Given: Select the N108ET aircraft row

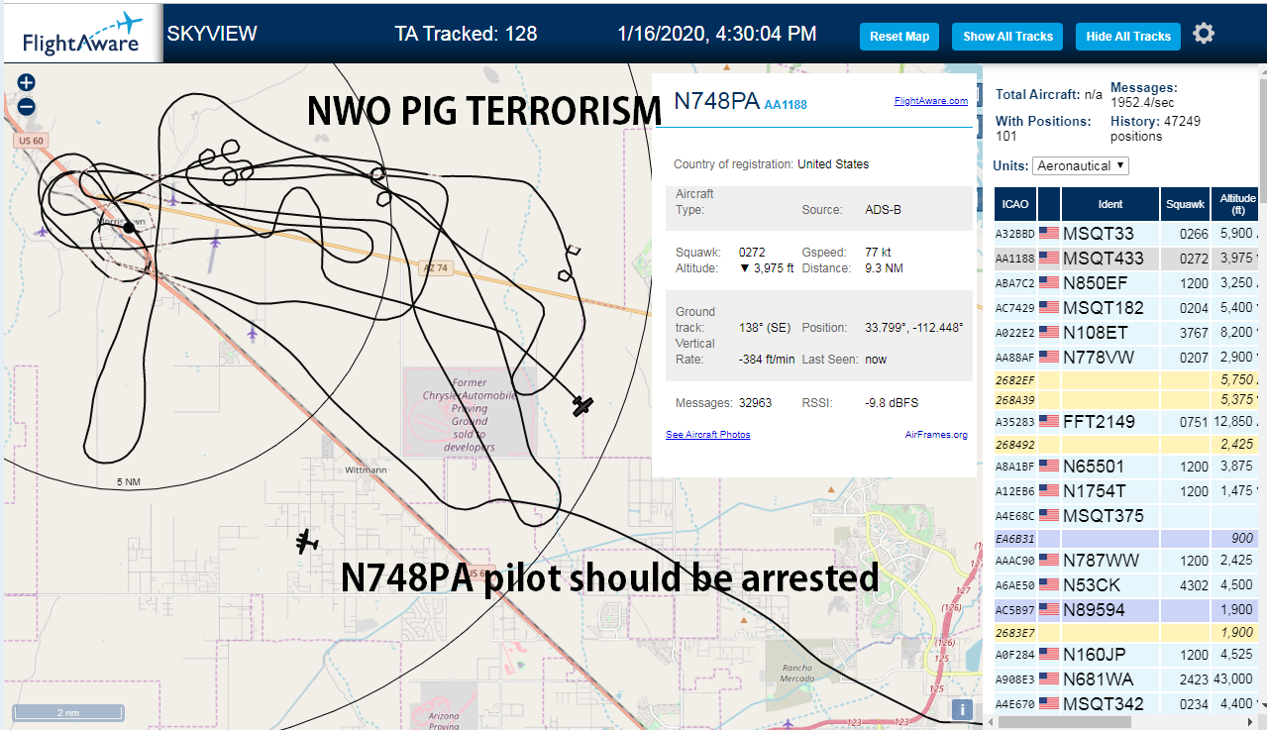Looking at the screenshot, I should point(1125,333).
